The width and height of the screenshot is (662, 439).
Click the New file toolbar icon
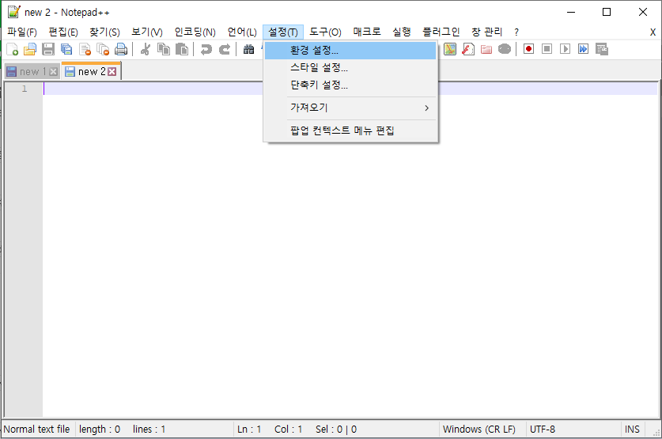13,49
